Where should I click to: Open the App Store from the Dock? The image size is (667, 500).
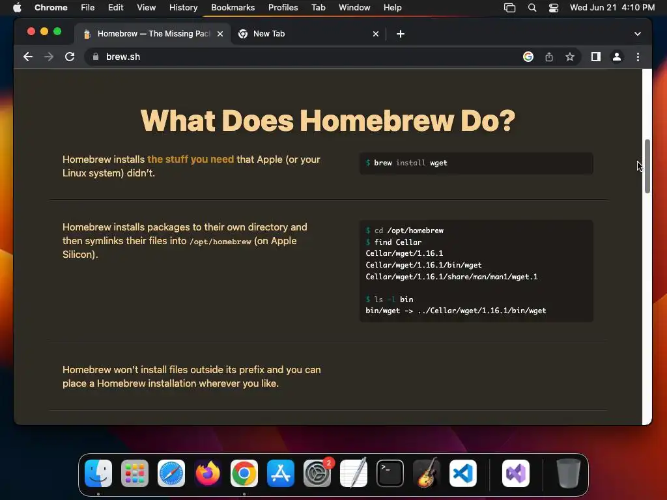pyautogui.click(x=281, y=473)
